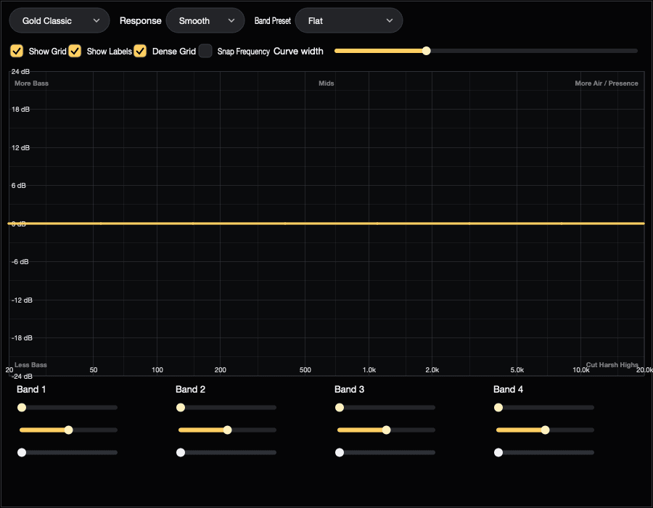Click the 'Mids' graph label

click(x=326, y=83)
